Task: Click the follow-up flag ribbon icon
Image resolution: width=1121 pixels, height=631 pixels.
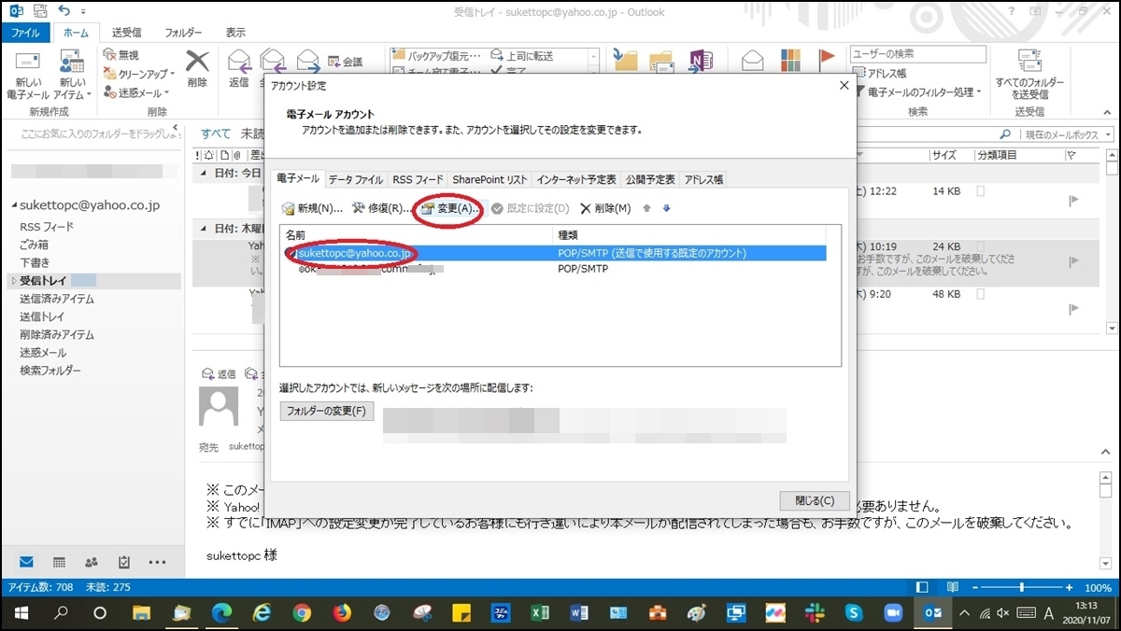Action: pos(826,61)
